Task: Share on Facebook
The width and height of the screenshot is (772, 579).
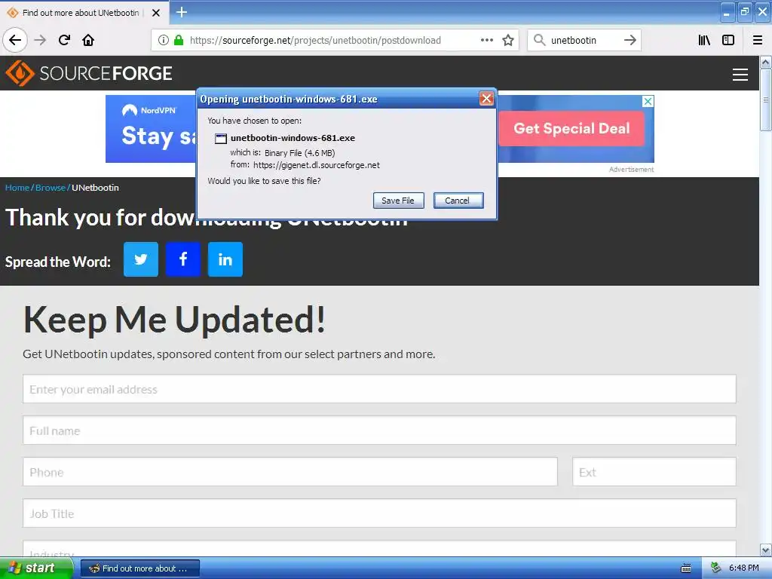Action: point(183,259)
